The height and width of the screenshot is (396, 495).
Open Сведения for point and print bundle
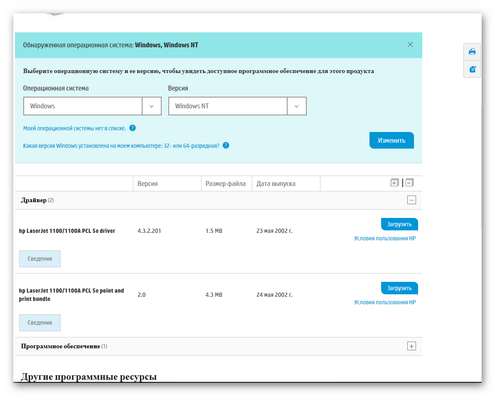[40, 323]
